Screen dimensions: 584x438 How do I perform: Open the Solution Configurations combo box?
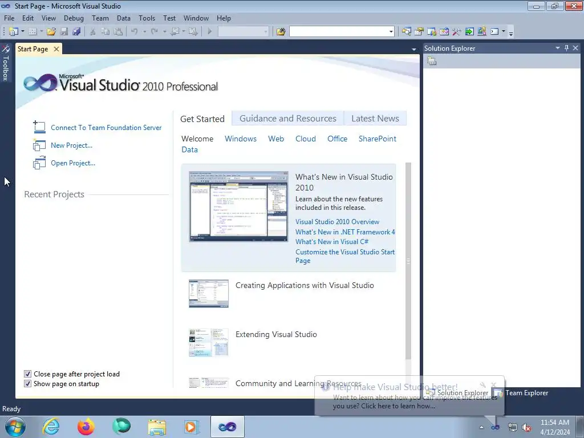tap(243, 32)
